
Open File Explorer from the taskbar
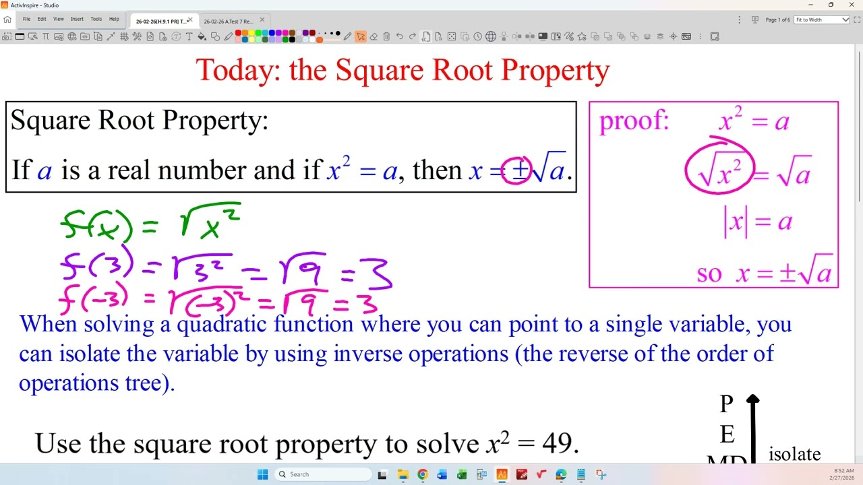point(403,474)
